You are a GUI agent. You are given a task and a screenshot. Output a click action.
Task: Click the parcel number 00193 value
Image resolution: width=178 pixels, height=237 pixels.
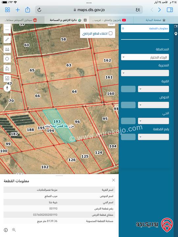point(53,209)
